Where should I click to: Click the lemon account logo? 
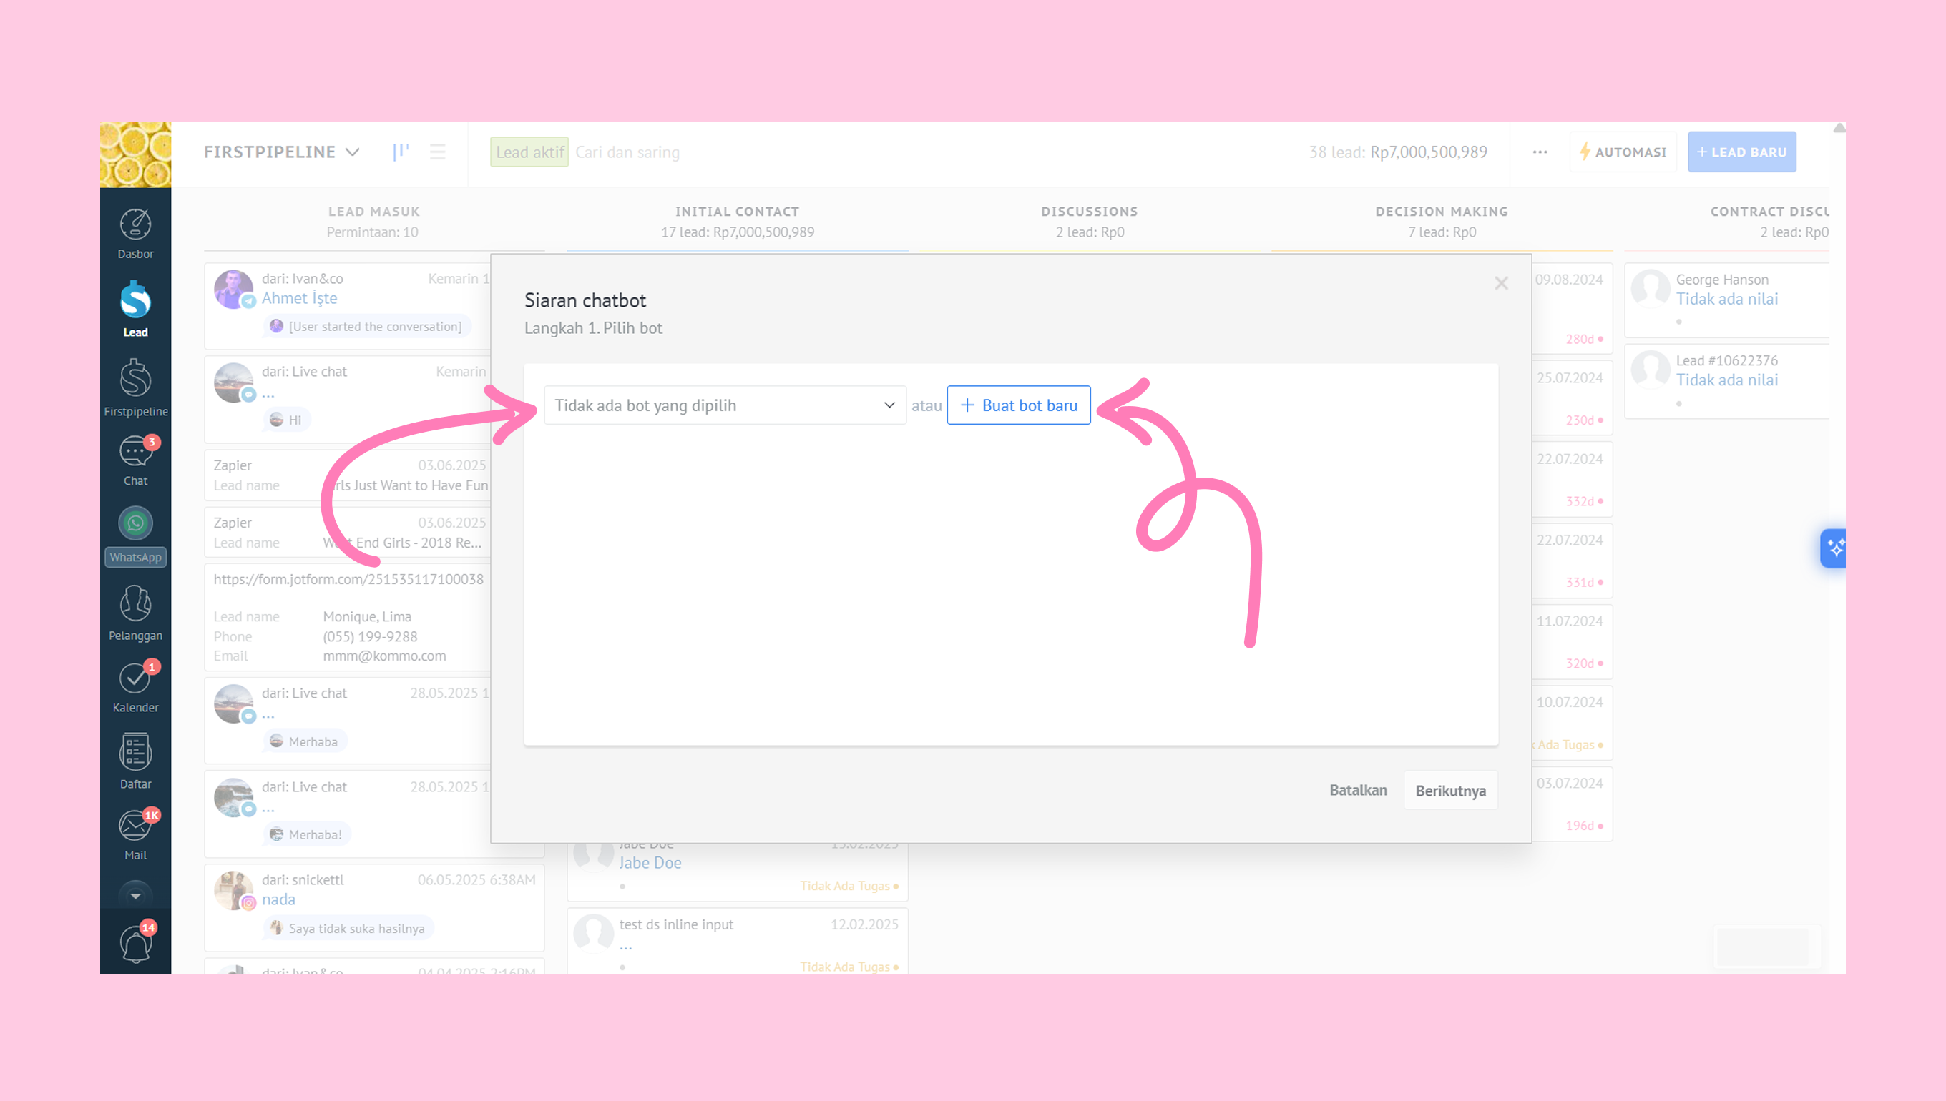click(x=135, y=154)
